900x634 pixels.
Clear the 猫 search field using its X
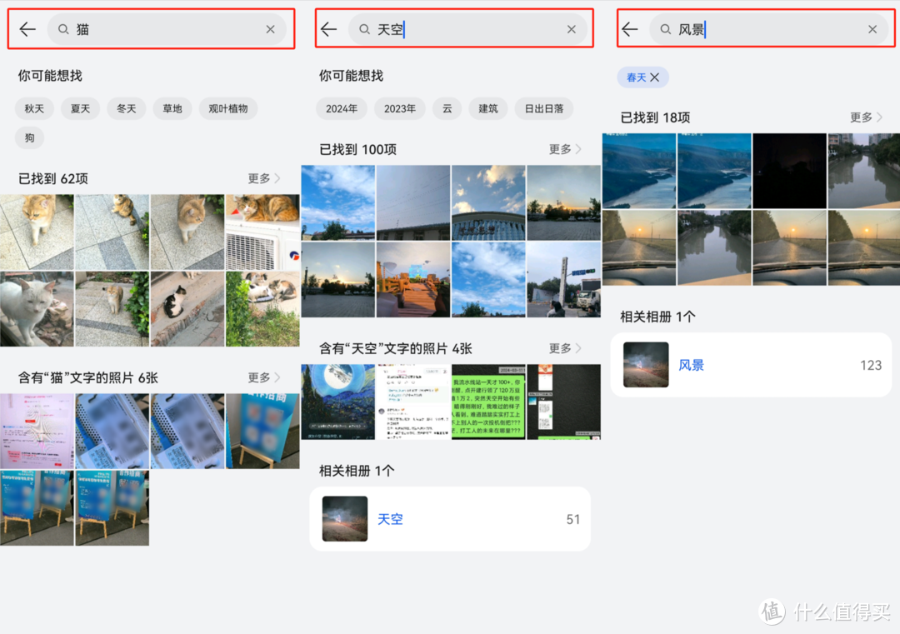[x=270, y=29]
